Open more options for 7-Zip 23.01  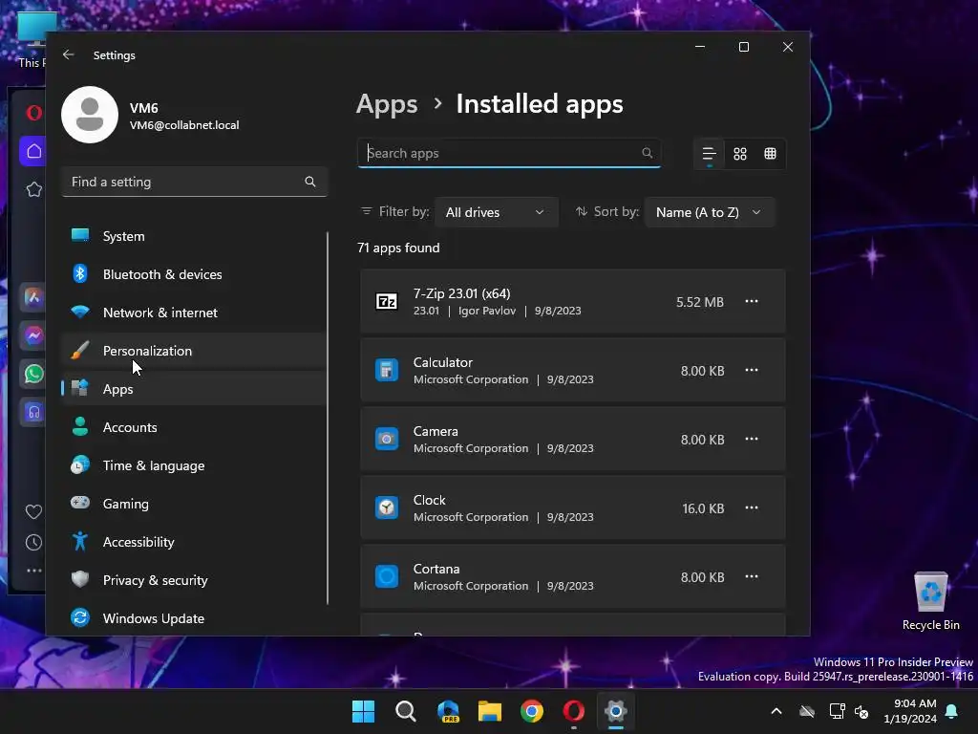click(752, 301)
